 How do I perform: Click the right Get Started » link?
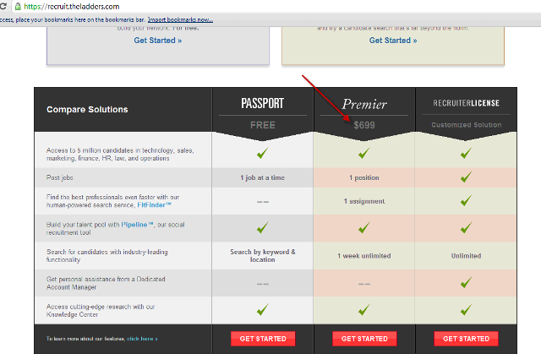(x=391, y=41)
